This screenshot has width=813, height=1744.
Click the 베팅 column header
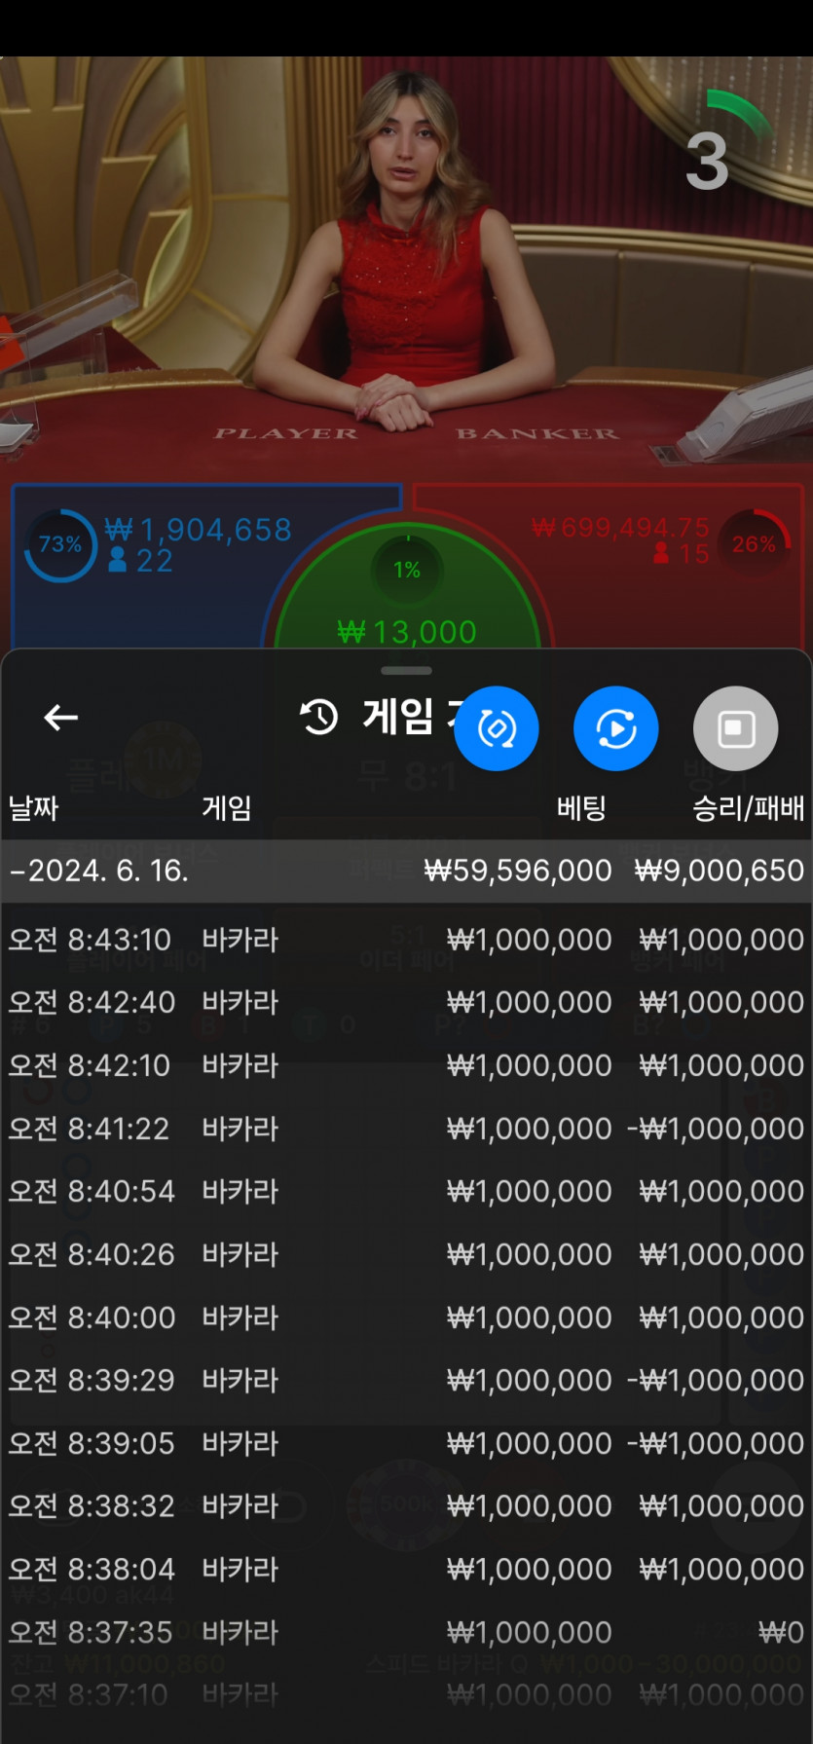click(582, 807)
